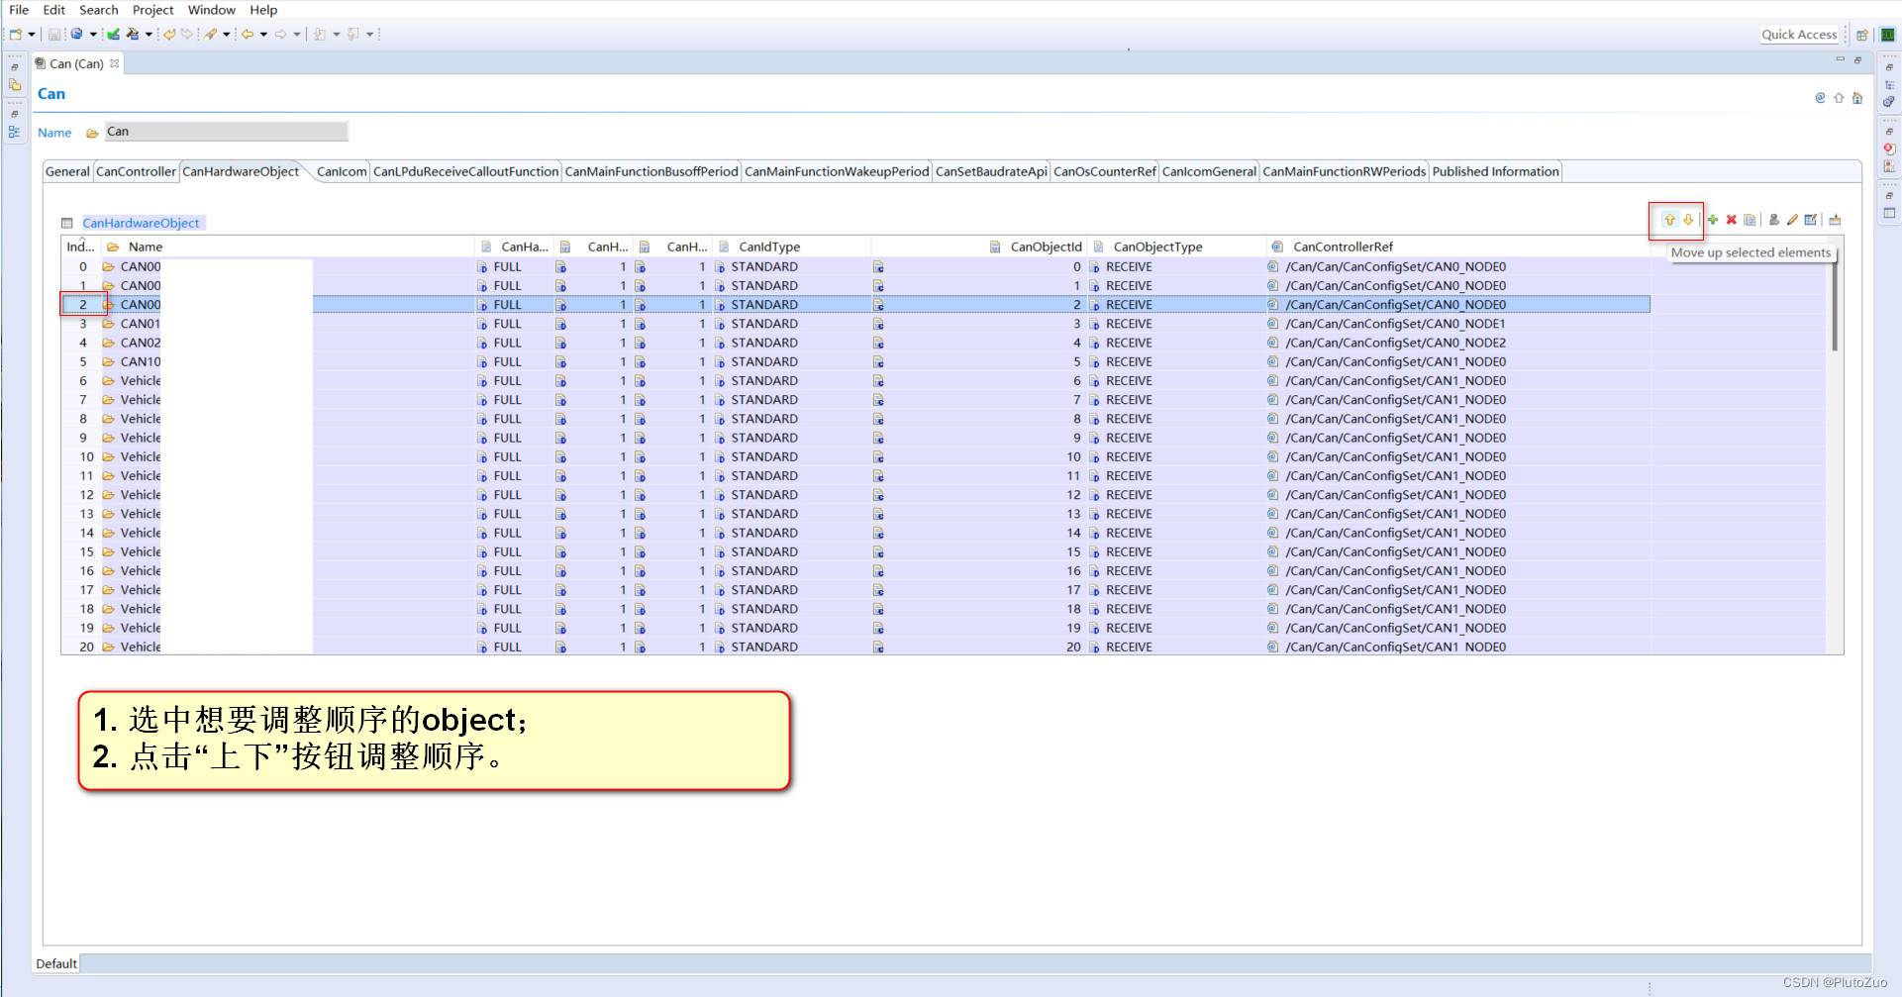
Task: Open dropdown arrow next to globe icon
Action: pyautogui.click(x=93, y=34)
